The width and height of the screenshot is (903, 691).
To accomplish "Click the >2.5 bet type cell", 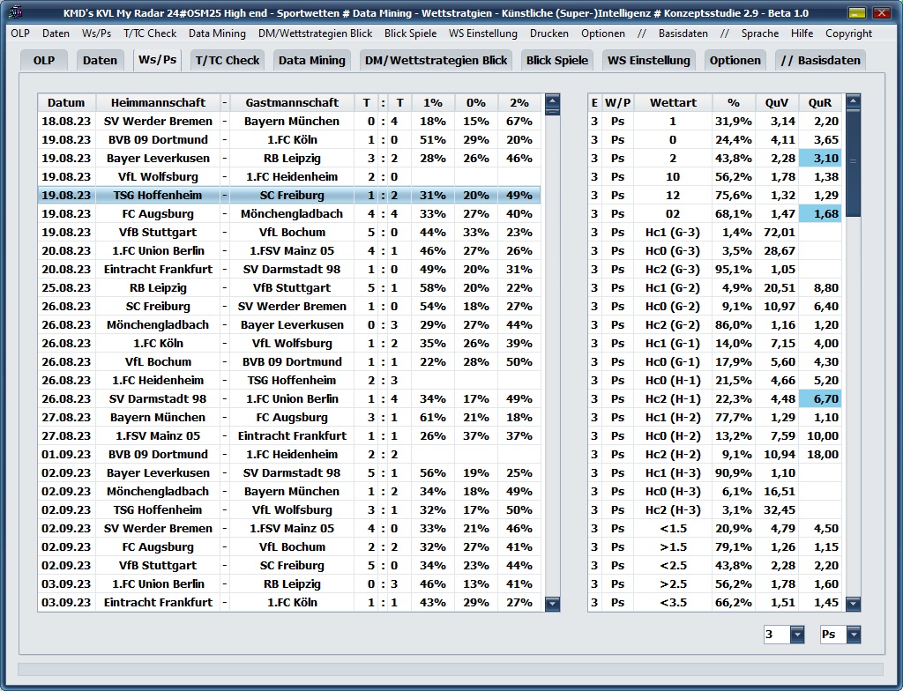I will click(673, 583).
